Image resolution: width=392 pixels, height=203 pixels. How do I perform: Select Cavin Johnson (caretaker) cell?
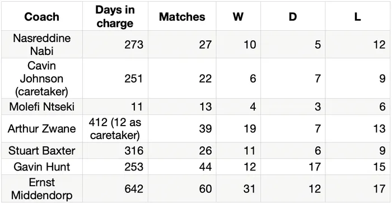coord(42,79)
